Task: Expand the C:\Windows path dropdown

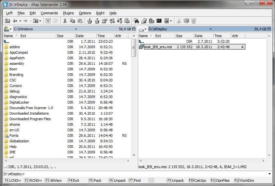Action: pyautogui.click(x=76, y=29)
